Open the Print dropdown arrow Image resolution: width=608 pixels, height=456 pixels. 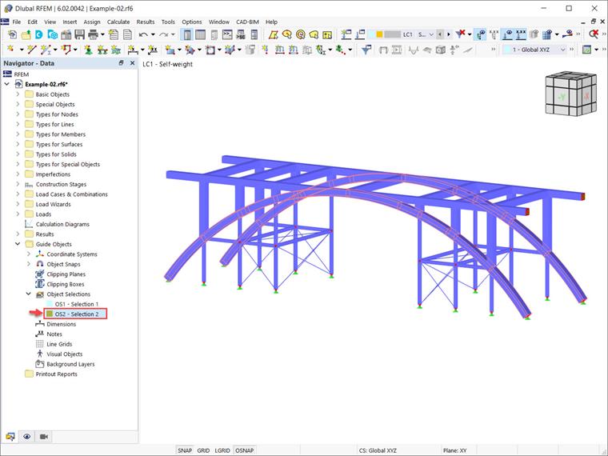[102, 34]
